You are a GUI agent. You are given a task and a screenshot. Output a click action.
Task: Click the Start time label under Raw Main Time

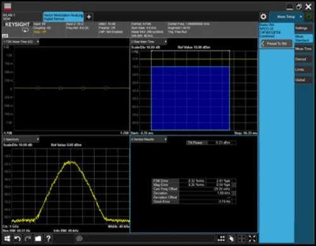142,133
